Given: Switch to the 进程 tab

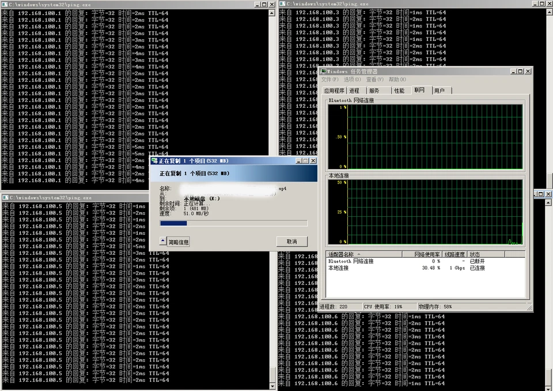Looking at the screenshot, I should pos(354,90).
